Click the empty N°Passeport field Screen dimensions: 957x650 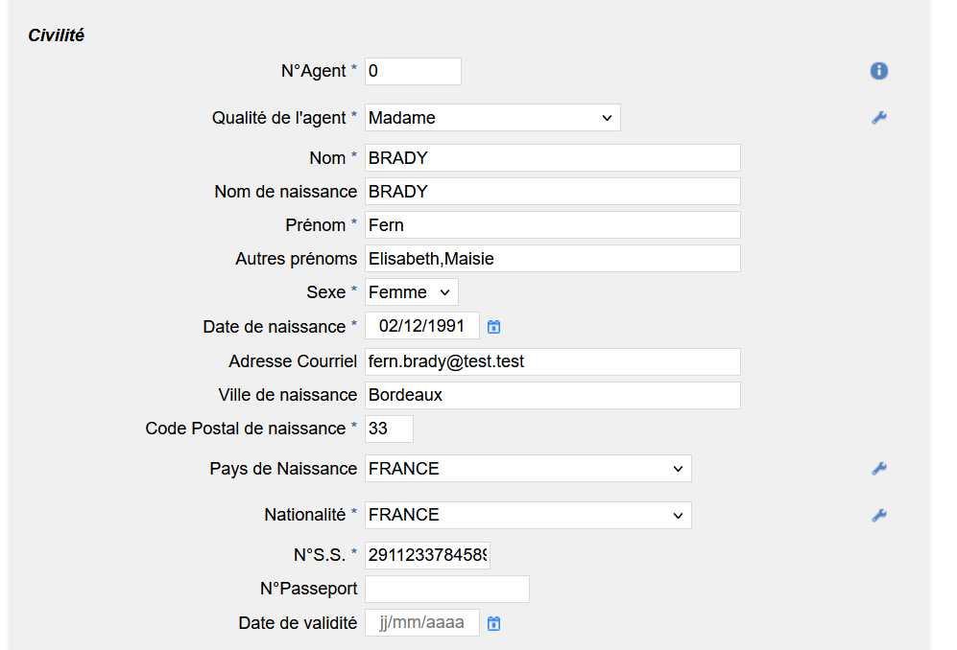446,589
